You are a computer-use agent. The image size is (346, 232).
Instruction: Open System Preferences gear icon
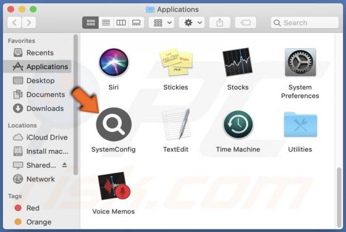[x=300, y=62]
